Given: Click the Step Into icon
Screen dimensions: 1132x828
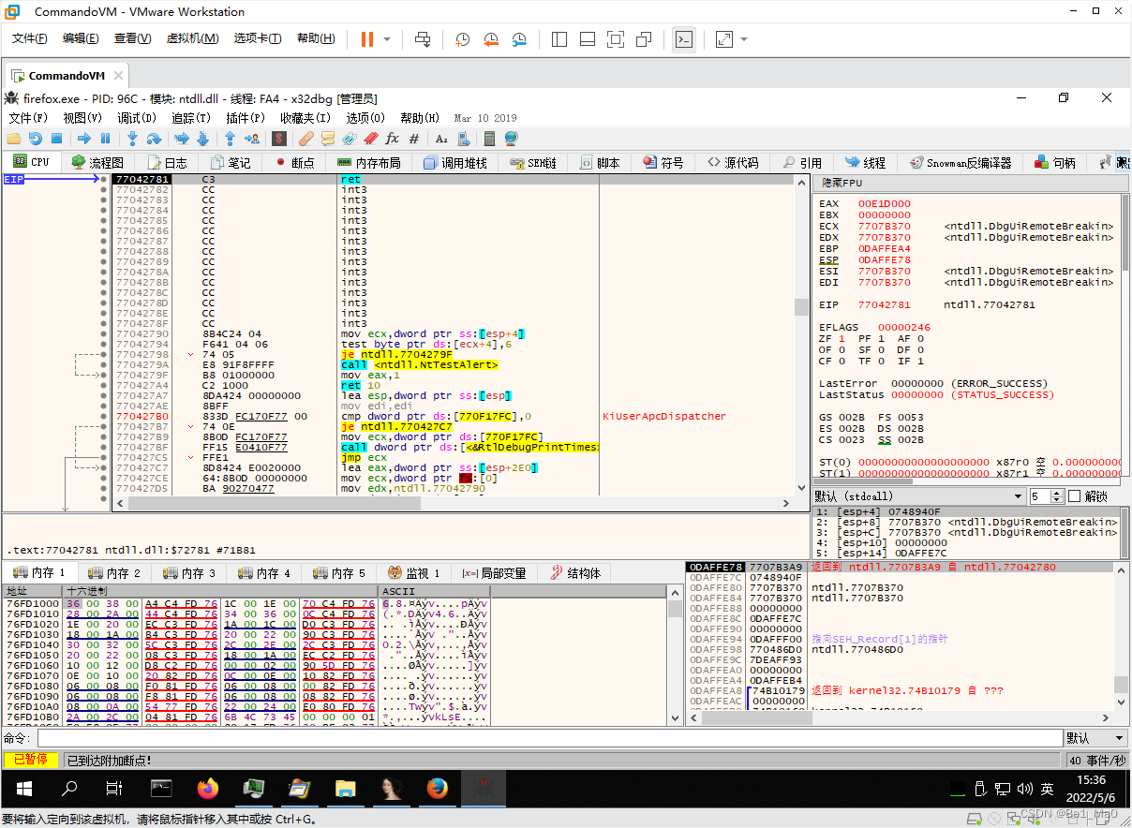Looking at the screenshot, I should pyautogui.click(x=132, y=138).
